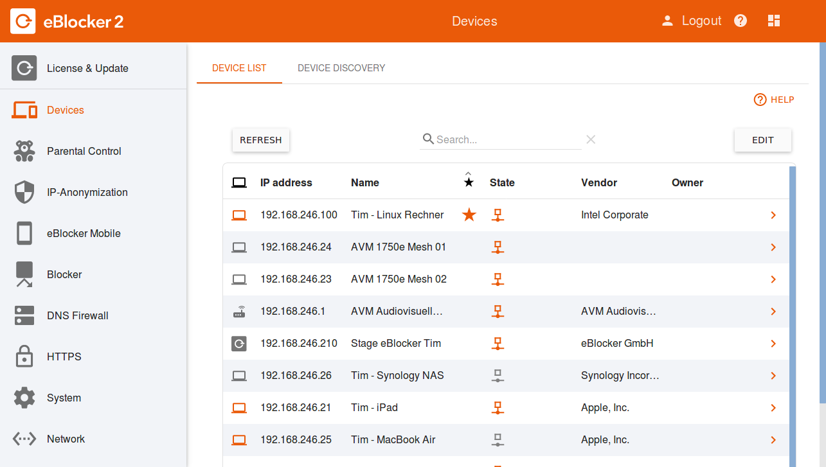Select name cell Tim - Synology NAS

point(397,376)
